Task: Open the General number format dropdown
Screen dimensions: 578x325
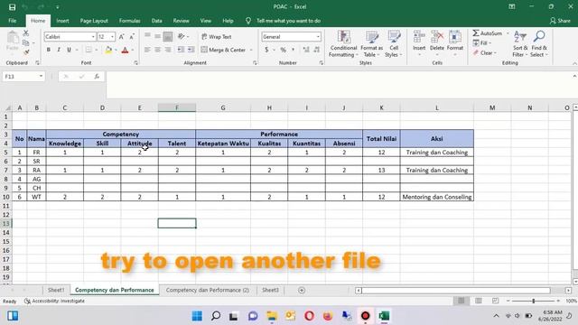Action: click(x=318, y=37)
